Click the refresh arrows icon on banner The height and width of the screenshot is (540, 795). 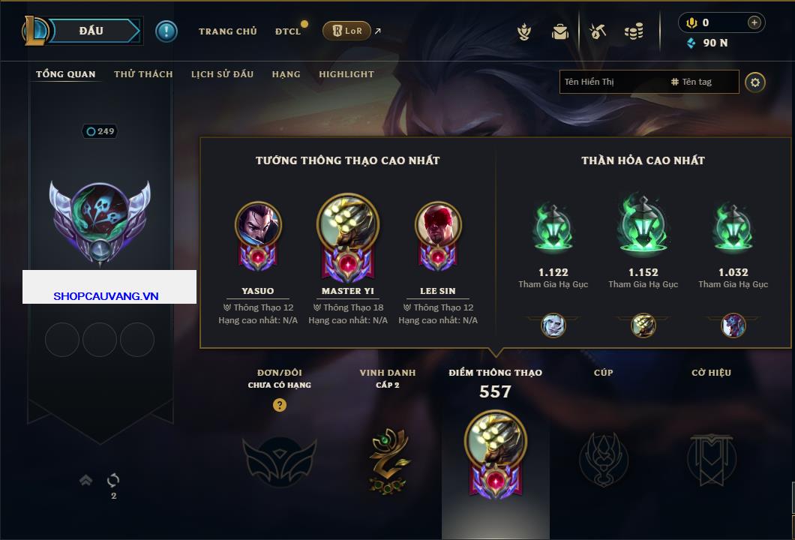click(x=113, y=480)
